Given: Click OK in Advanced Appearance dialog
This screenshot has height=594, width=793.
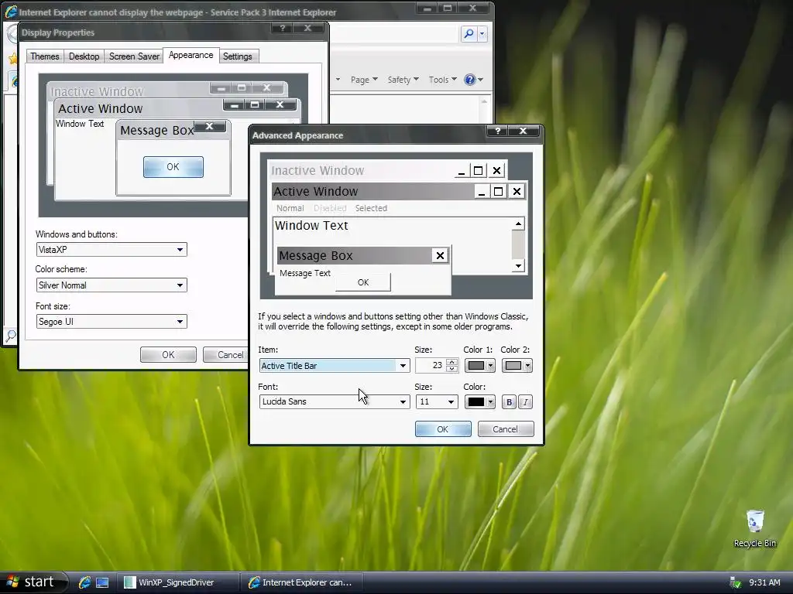Looking at the screenshot, I should tap(443, 428).
